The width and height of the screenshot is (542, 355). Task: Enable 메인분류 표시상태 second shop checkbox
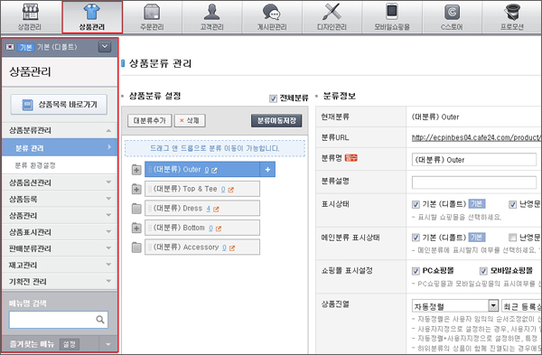[x=512, y=238]
